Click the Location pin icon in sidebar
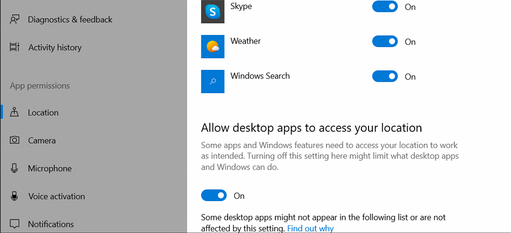Screen dimensions: 511x233 click(x=14, y=112)
